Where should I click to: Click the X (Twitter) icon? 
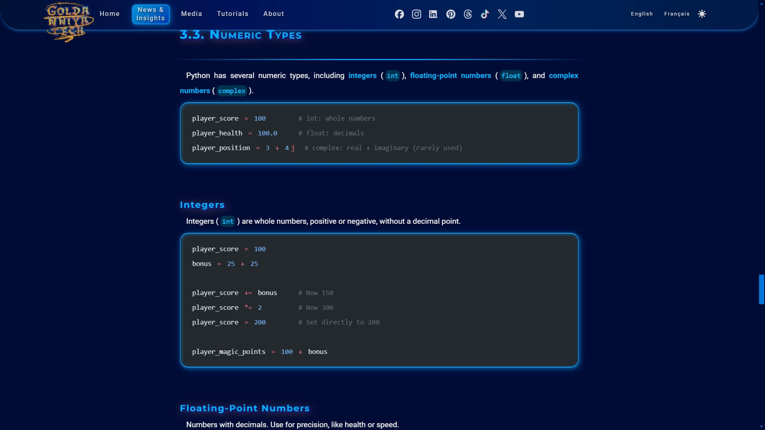[502, 14]
